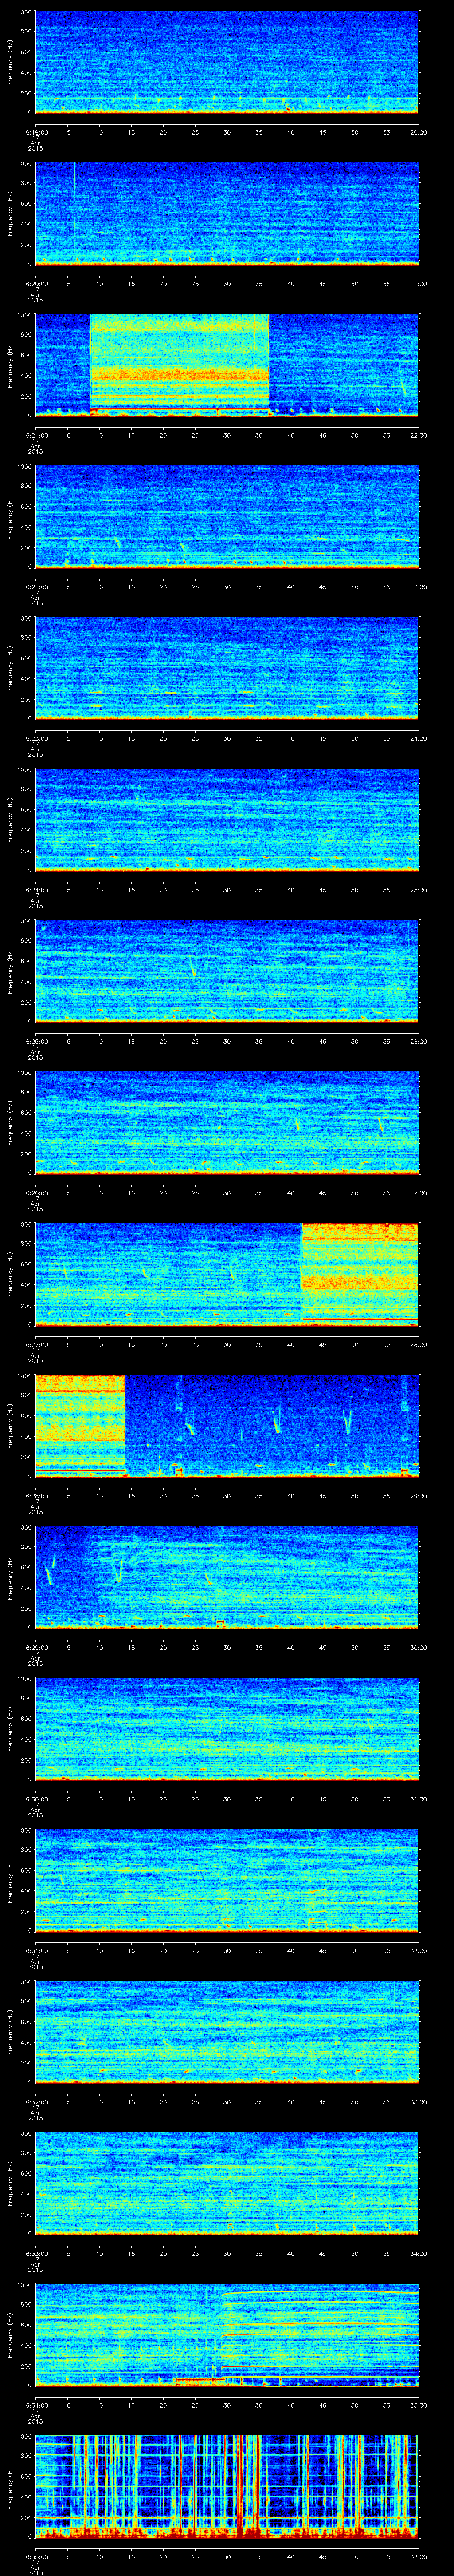Click the Frequency (Hz) axis label of the 6:19:00 panel
Screen dimensions: 454x2576
pos(10,62)
